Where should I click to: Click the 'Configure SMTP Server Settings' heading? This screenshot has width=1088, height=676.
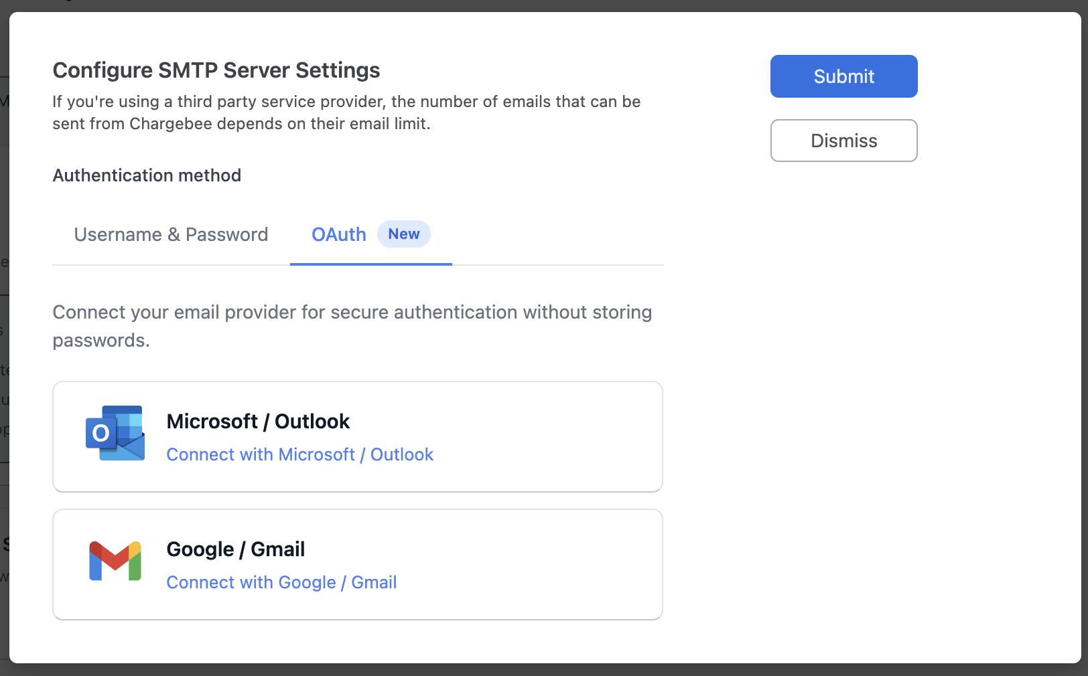click(x=216, y=70)
